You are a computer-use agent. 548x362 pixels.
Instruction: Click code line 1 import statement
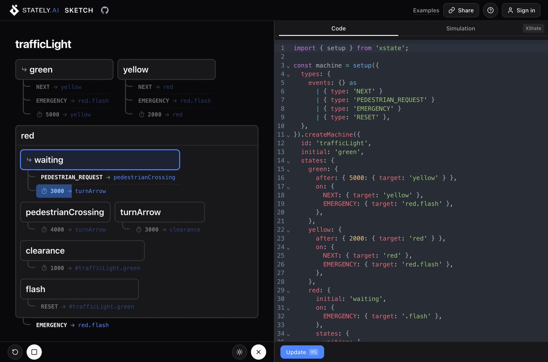click(351, 48)
